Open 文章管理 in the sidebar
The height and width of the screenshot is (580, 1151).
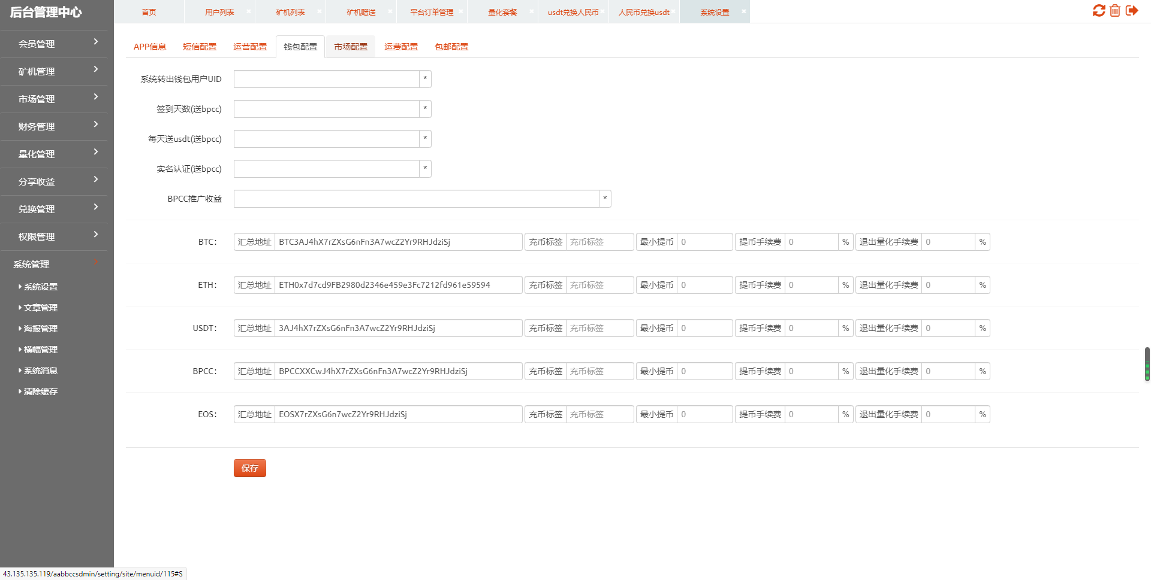tap(40, 308)
